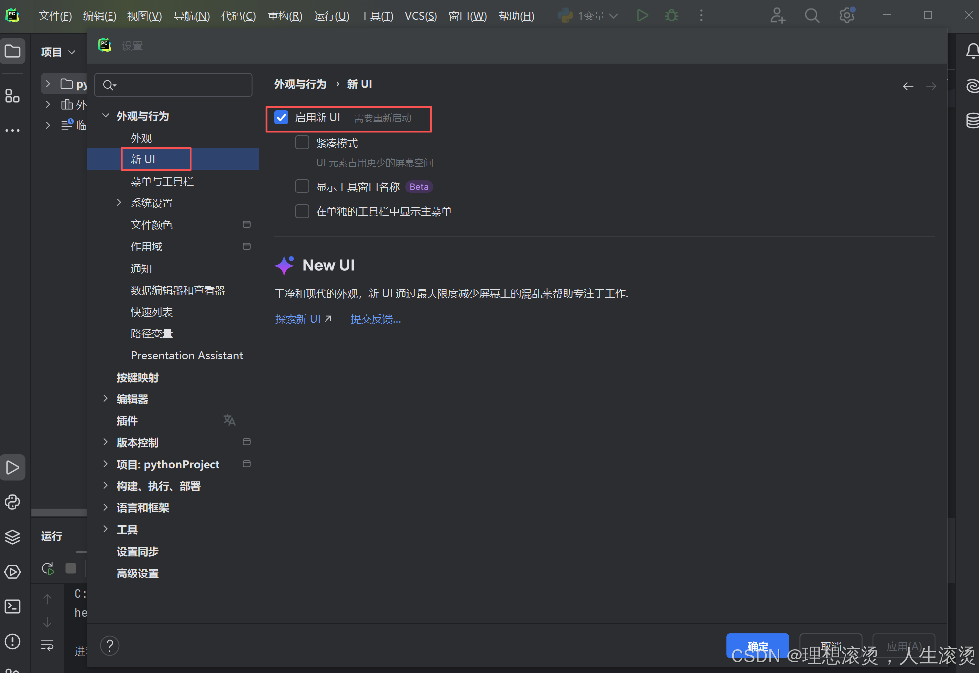Open the Database tool window icon
This screenshot has width=979, height=673.
coord(972,120)
